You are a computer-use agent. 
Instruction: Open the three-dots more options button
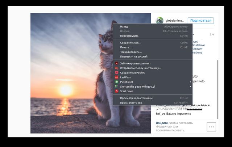tap(211, 127)
